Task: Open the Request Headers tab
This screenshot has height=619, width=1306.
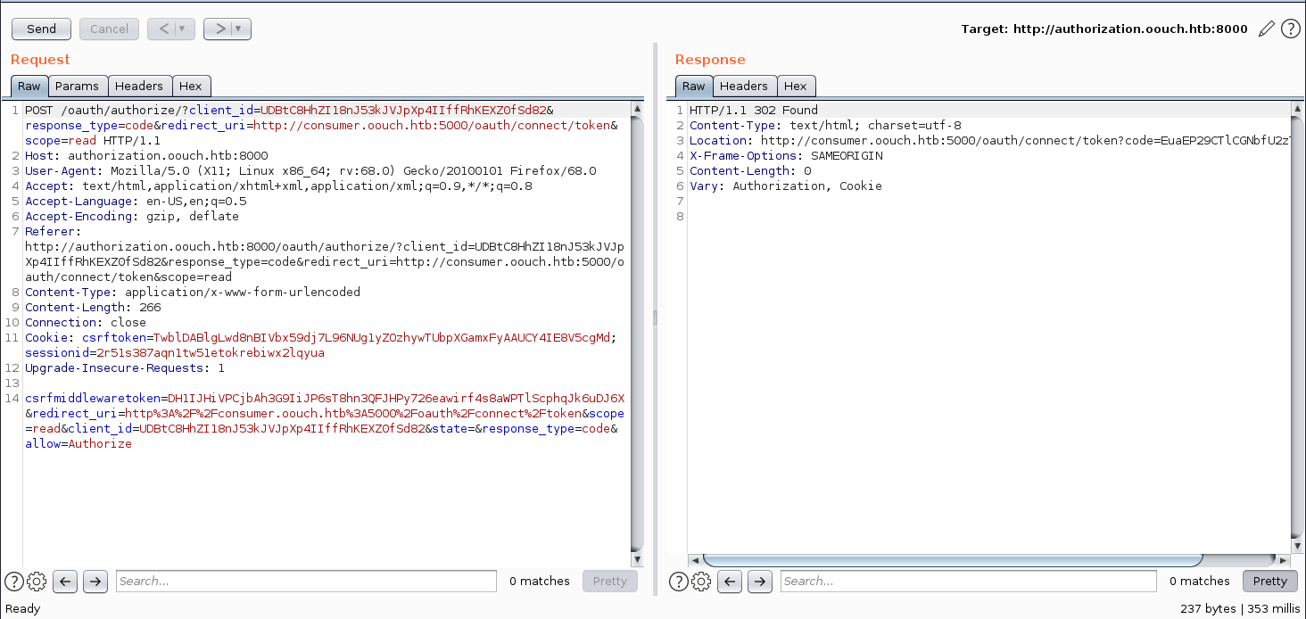Action: tap(139, 87)
